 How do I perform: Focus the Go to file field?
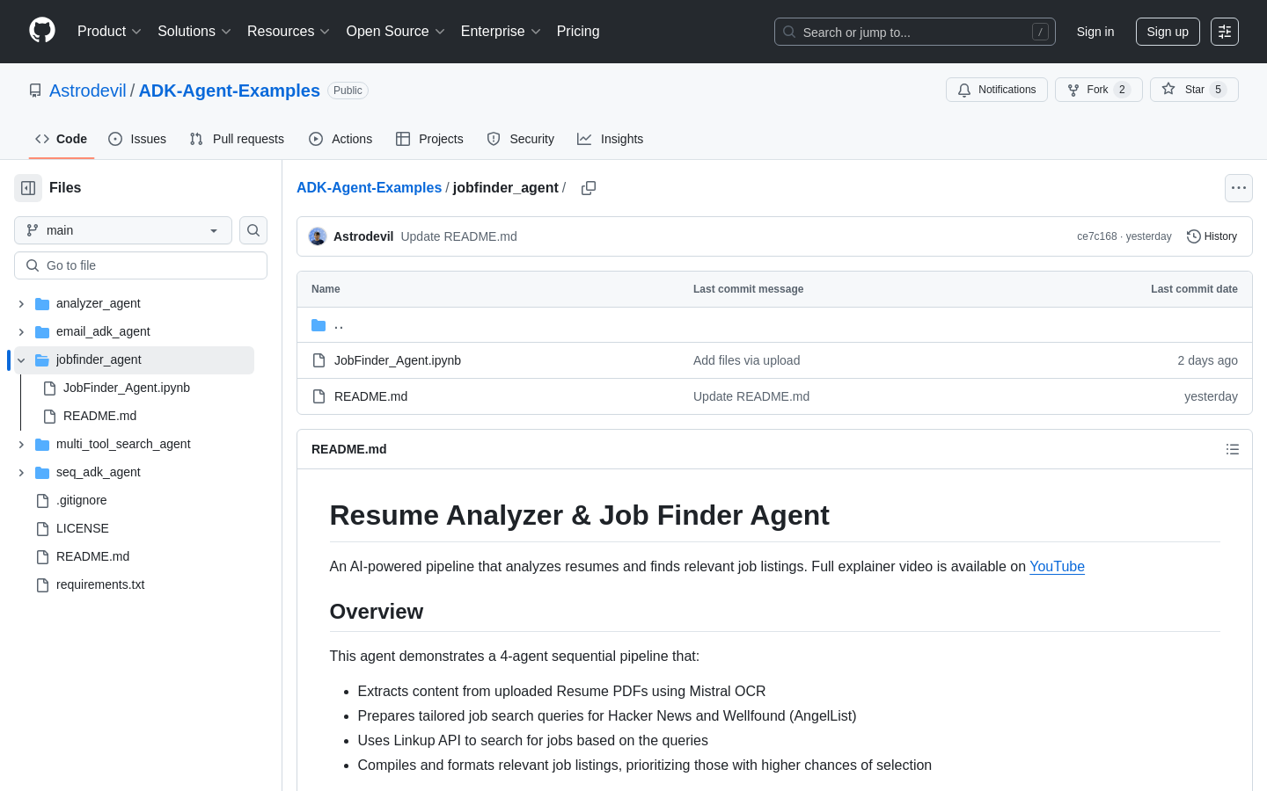[141, 265]
